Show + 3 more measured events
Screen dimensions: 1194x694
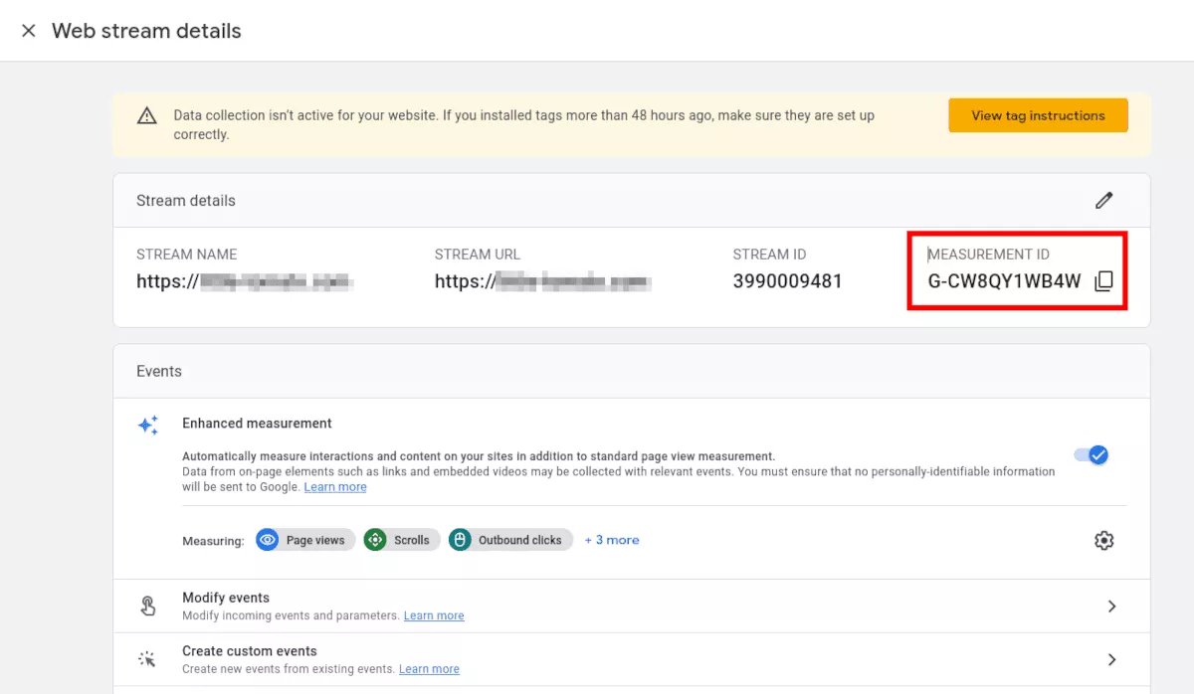tap(612, 540)
